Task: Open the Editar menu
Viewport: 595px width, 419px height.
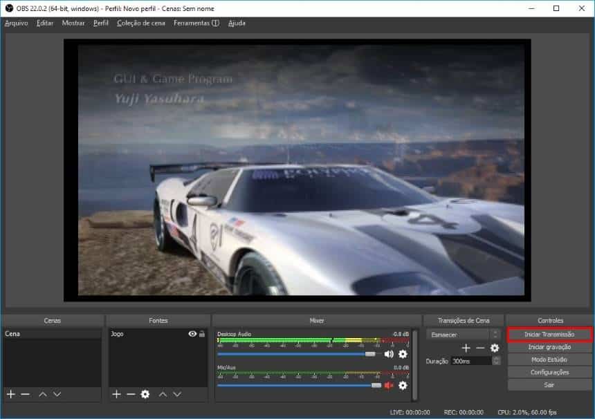Action: click(45, 23)
